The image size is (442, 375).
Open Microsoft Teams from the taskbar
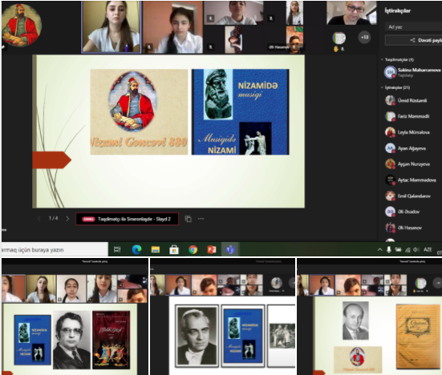click(230, 249)
